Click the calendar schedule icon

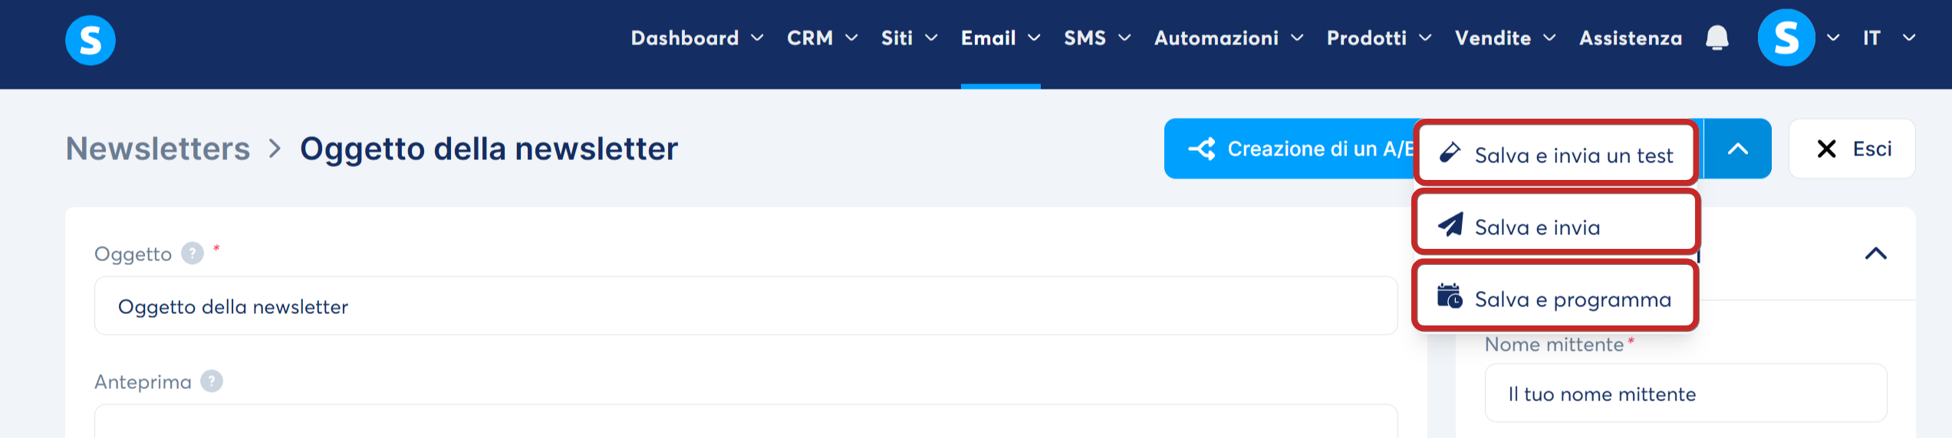[1450, 296]
